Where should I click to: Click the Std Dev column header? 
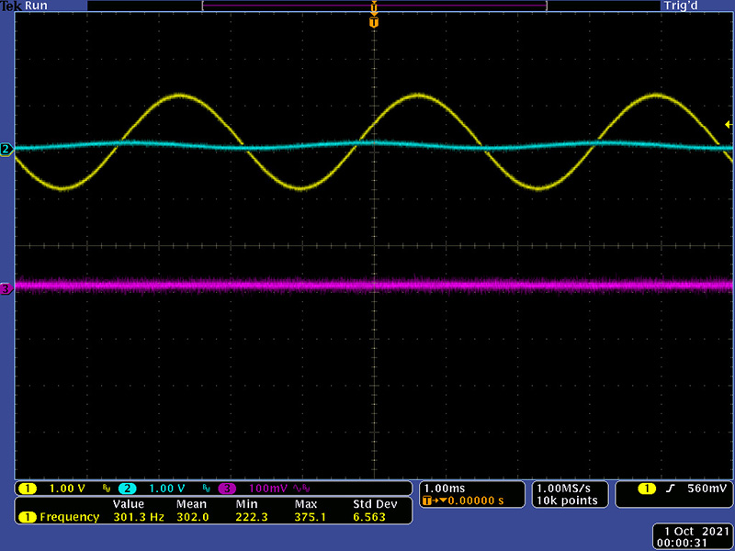pos(374,504)
